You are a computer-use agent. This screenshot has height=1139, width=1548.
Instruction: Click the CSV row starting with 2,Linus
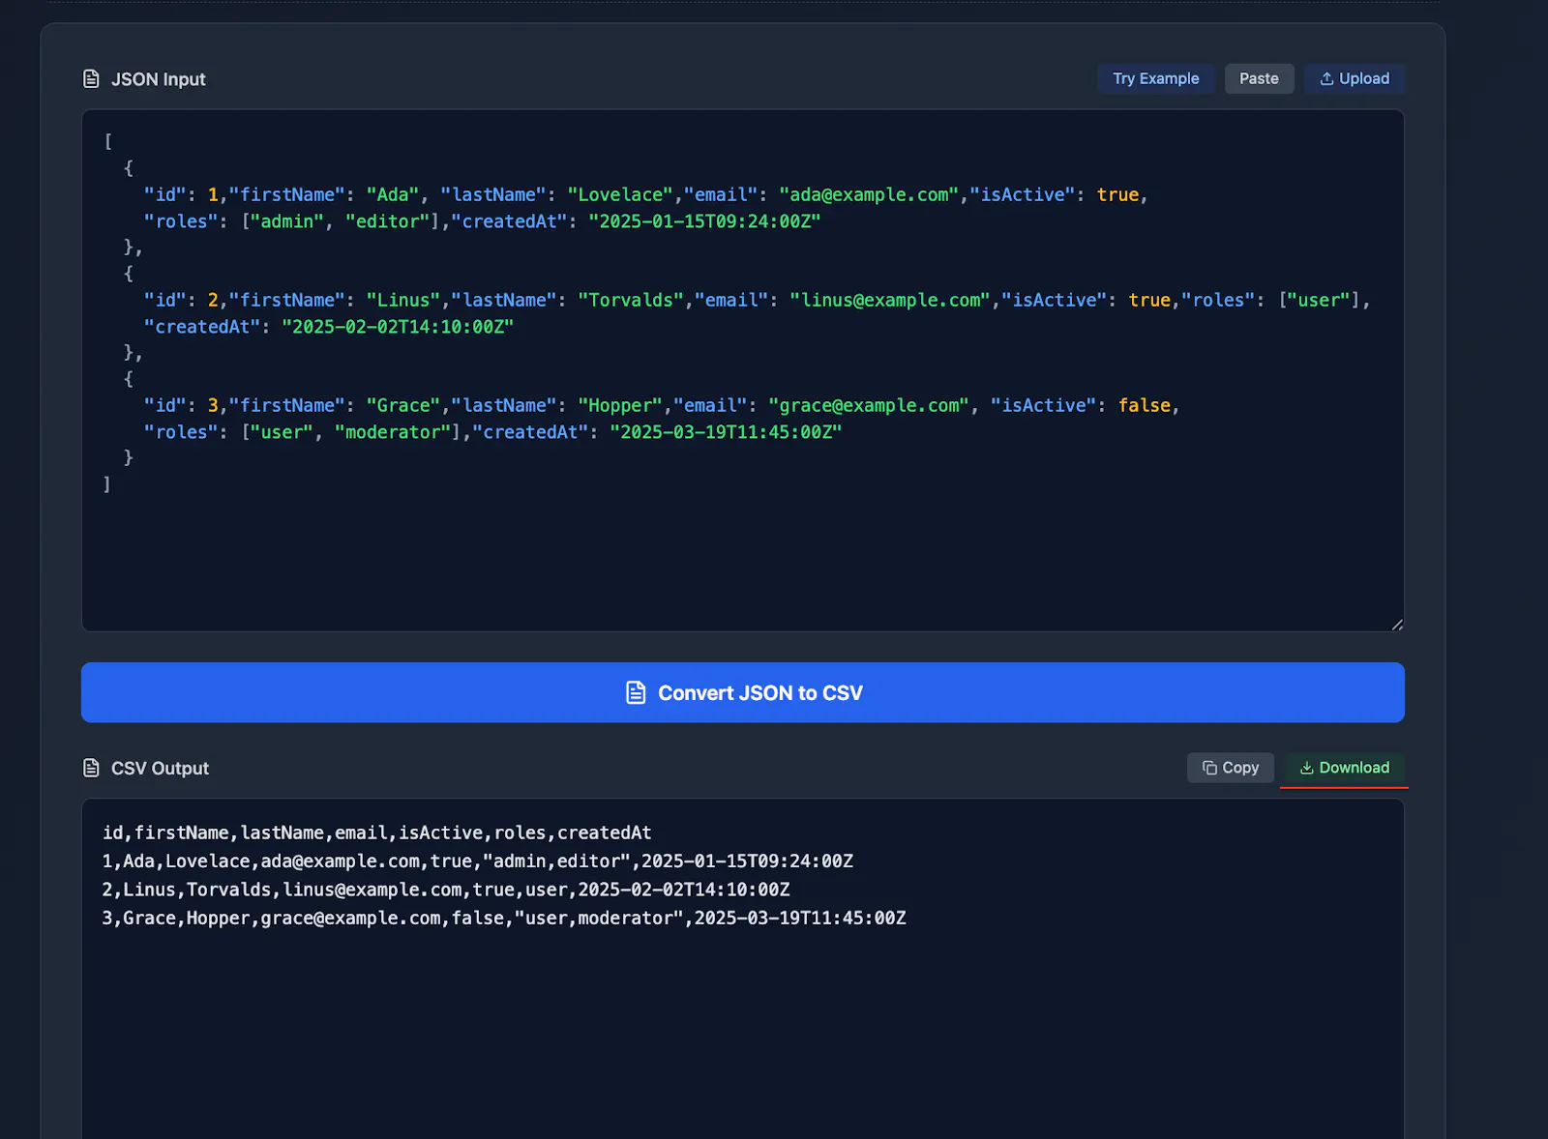pyautogui.click(x=446, y=890)
